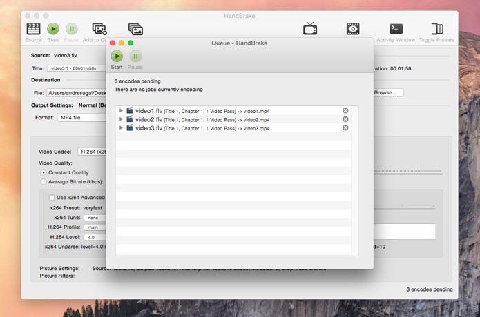Click Pause in the main HandBrake toolbar
Screen dimensions: 480x317
click(72, 32)
